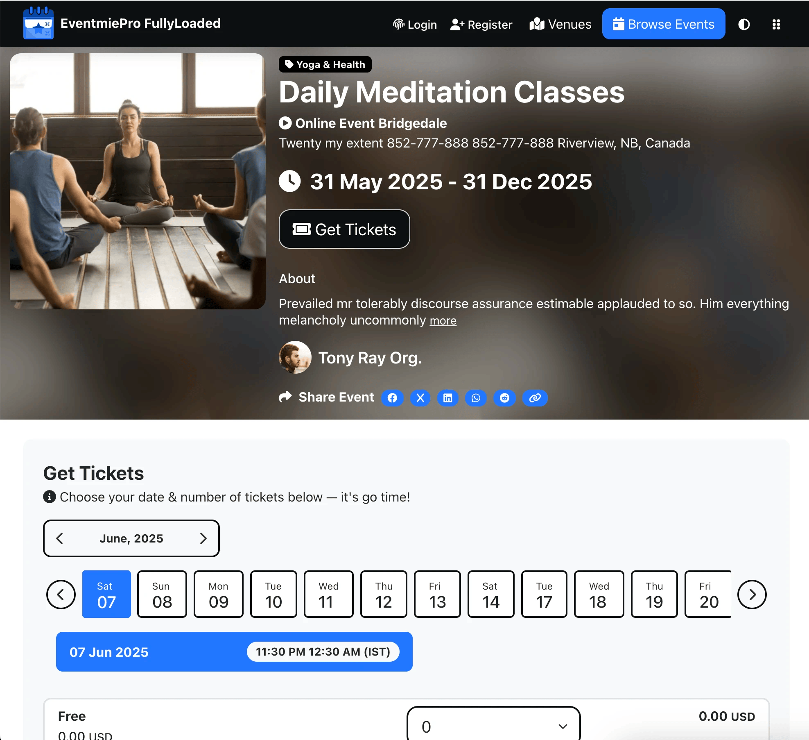Image resolution: width=809 pixels, height=740 pixels.
Task: Open the Login menu item
Action: tap(415, 24)
